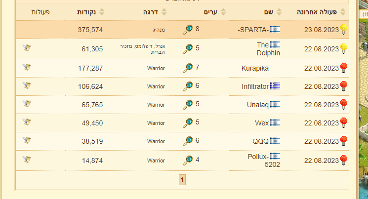Open the scroll action icon for Unalaq

click(27, 104)
